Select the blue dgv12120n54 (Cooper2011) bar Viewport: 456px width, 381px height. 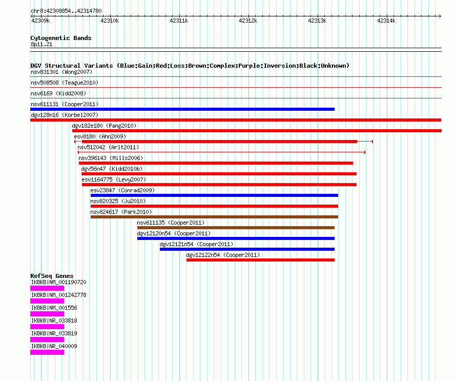(x=236, y=238)
